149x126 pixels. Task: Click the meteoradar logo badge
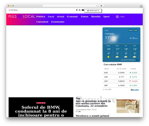tap(133, 30)
